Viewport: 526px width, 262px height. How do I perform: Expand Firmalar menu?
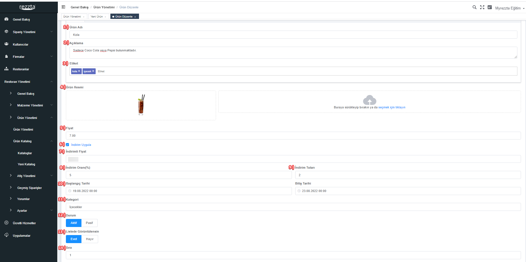click(52, 56)
